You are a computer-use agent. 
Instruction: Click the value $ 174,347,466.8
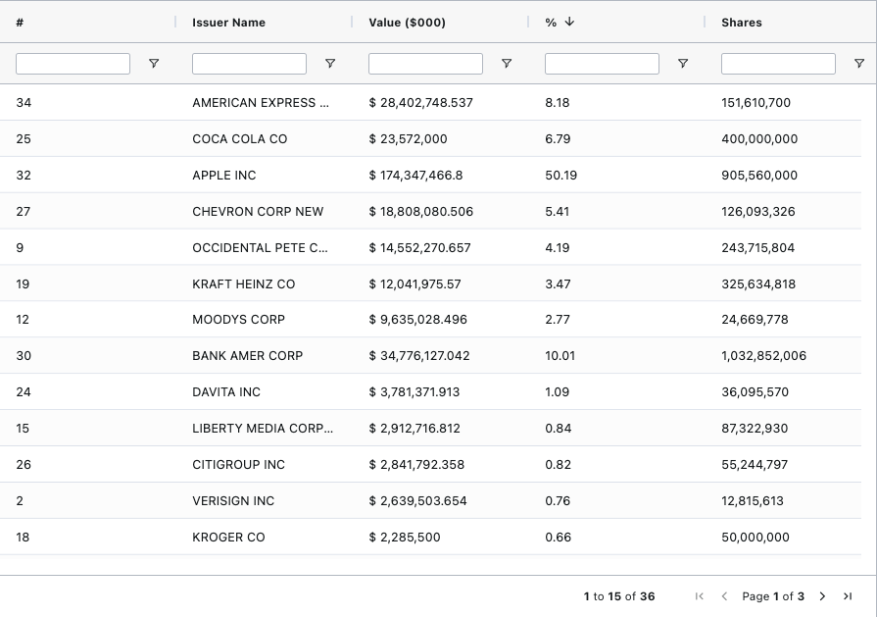point(415,176)
